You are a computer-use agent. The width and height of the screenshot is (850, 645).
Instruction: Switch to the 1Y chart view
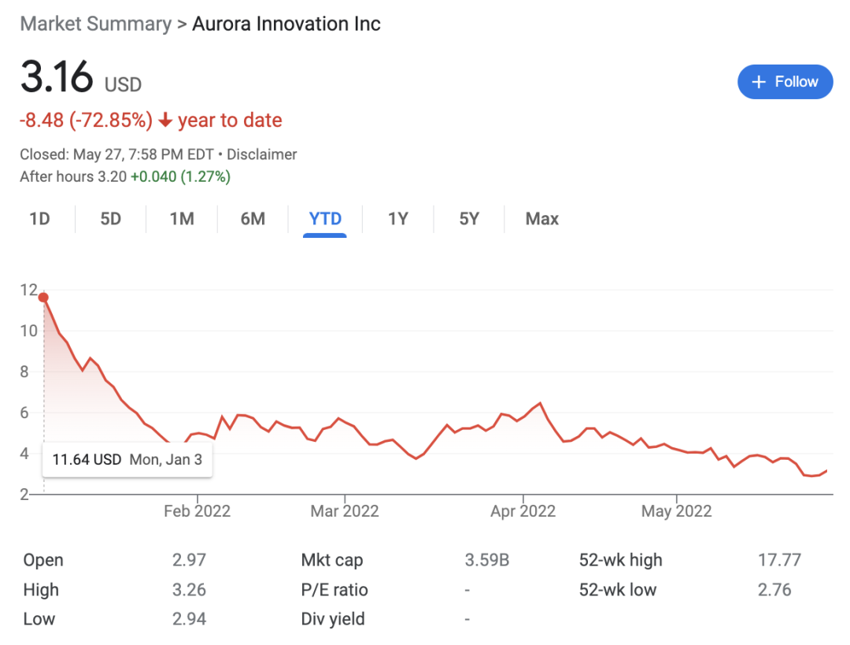[x=398, y=219]
